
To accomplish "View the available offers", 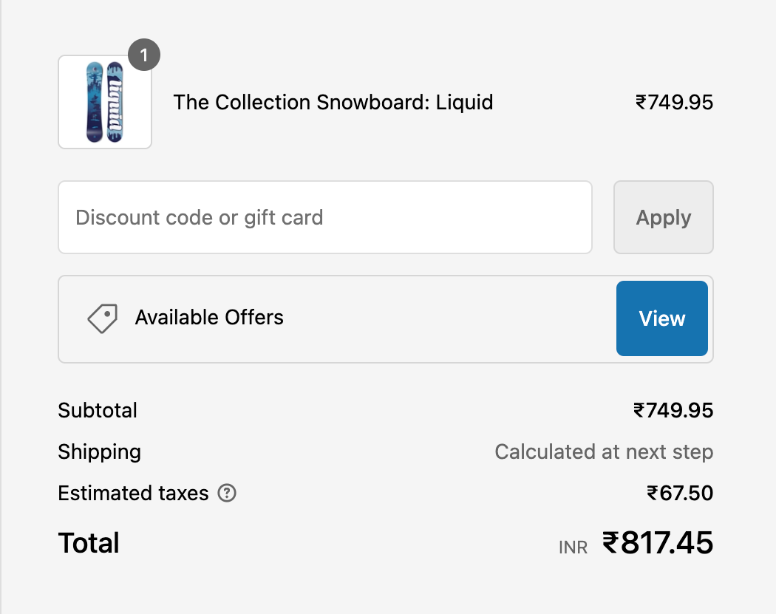I will pos(661,318).
